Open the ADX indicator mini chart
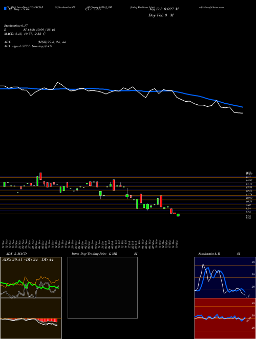Screen dimensions: 256x339 click(x=31, y=277)
